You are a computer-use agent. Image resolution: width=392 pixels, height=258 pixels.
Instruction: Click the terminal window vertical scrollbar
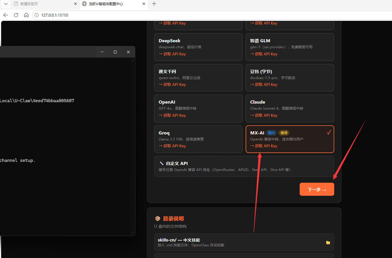133,146
